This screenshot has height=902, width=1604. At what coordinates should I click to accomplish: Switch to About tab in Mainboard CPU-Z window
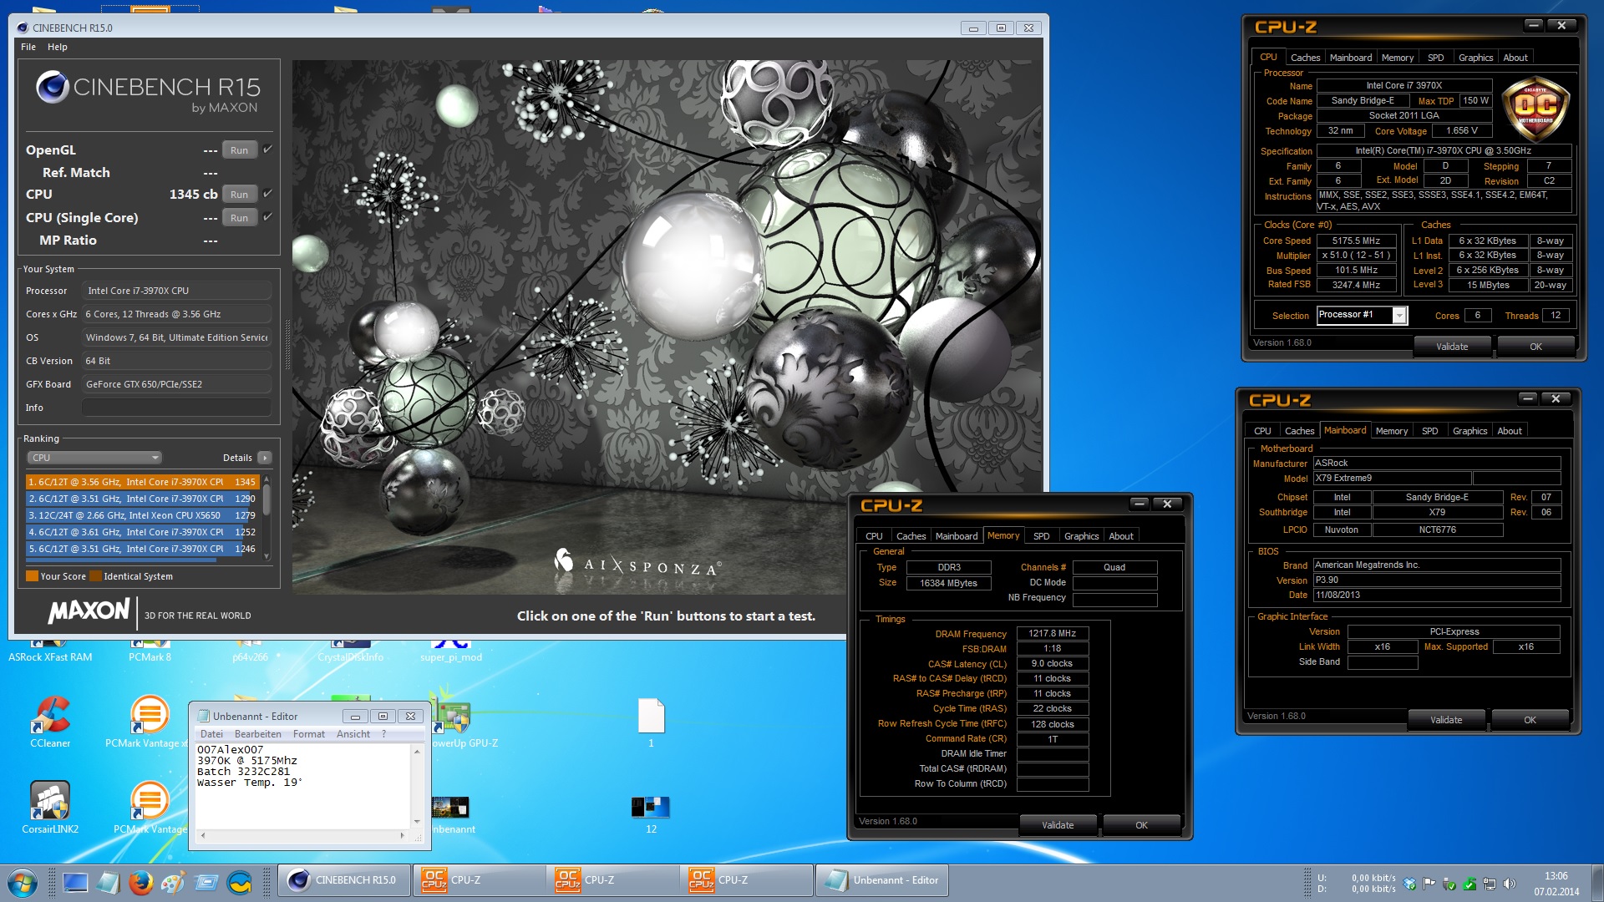tap(1509, 431)
